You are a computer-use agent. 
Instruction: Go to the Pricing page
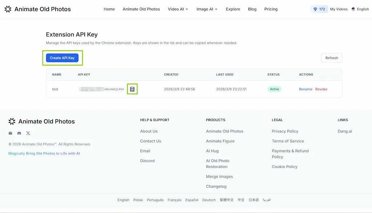[x=271, y=9]
